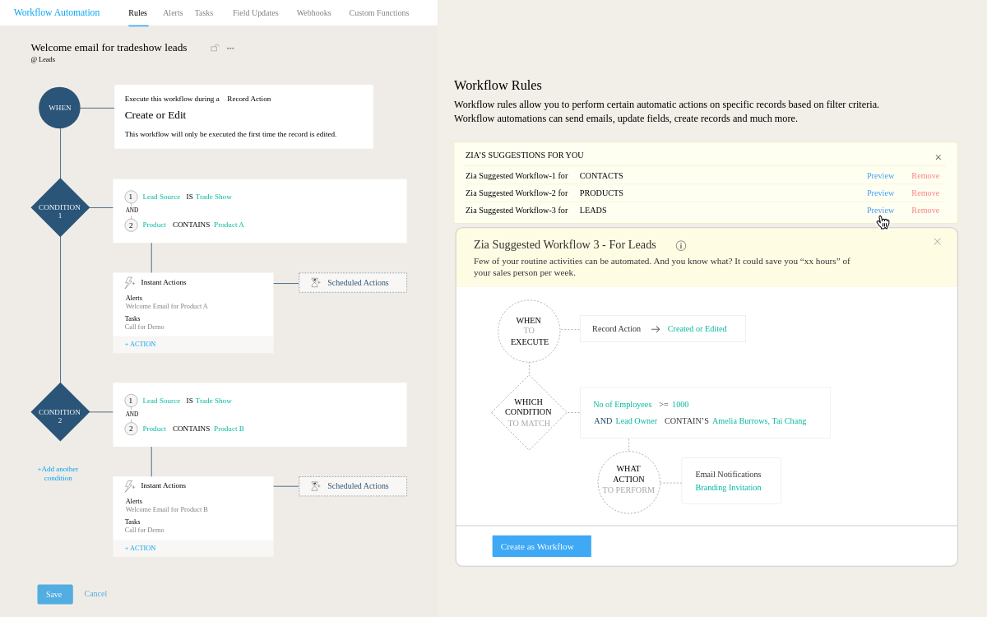Select the WHEN circle node
This screenshot has height=617, width=987.
(59, 108)
